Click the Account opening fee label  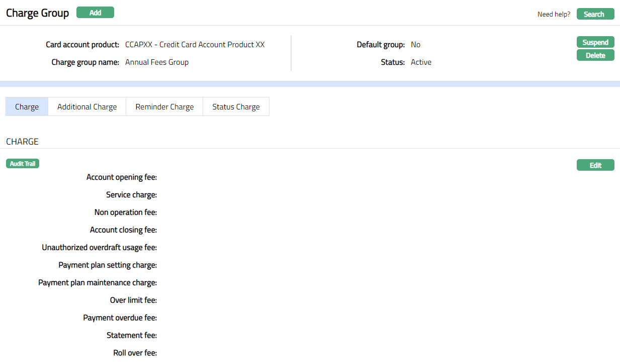tap(122, 177)
